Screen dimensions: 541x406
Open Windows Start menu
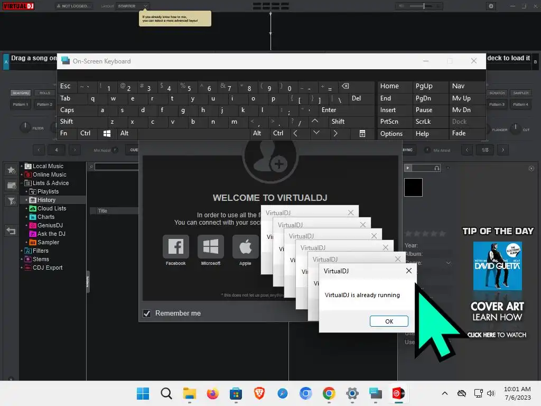pyautogui.click(x=143, y=393)
